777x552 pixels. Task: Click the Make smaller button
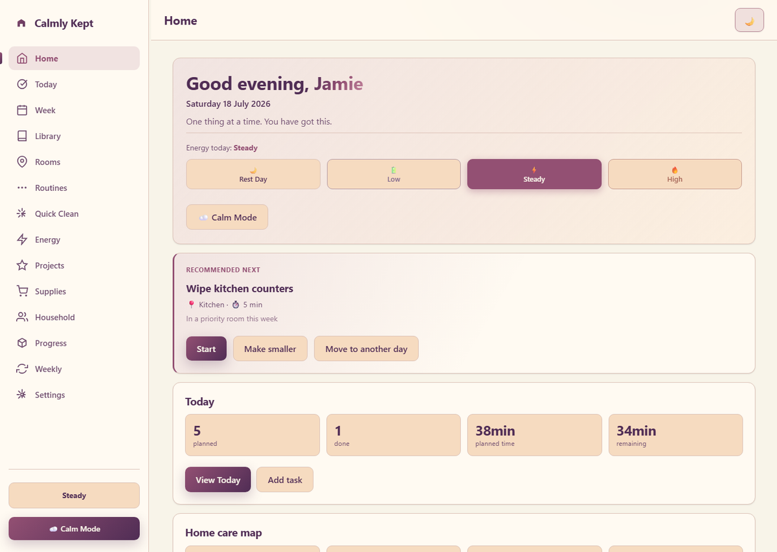[x=270, y=349]
